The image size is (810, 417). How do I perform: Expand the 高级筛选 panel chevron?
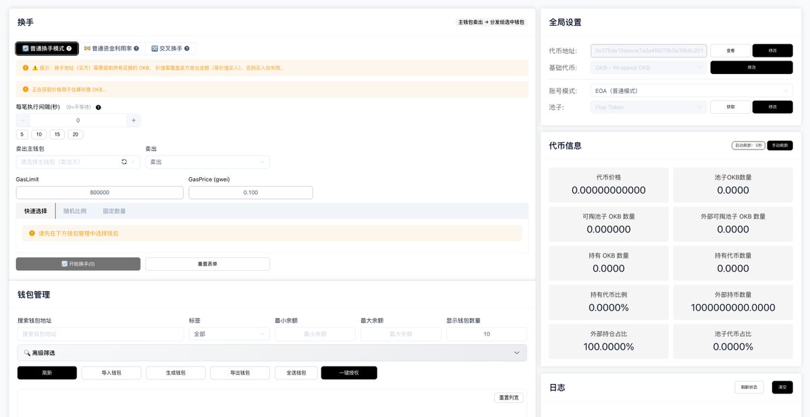[517, 353]
